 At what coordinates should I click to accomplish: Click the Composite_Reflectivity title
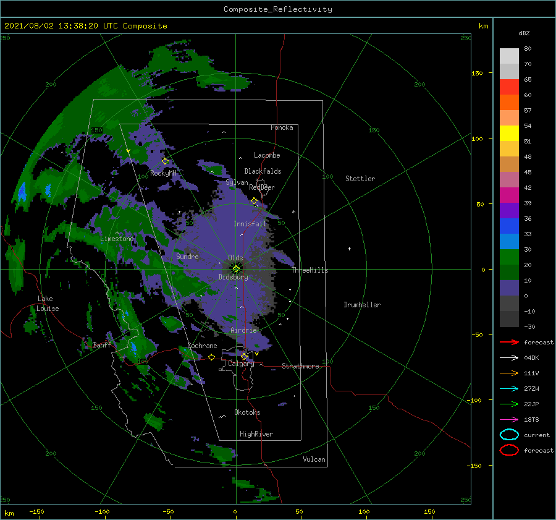point(278,9)
